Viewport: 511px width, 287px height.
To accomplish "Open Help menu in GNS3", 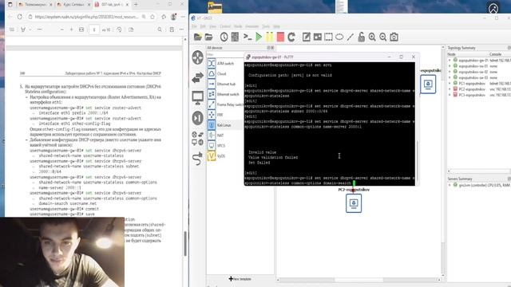I will pos(276,26).
